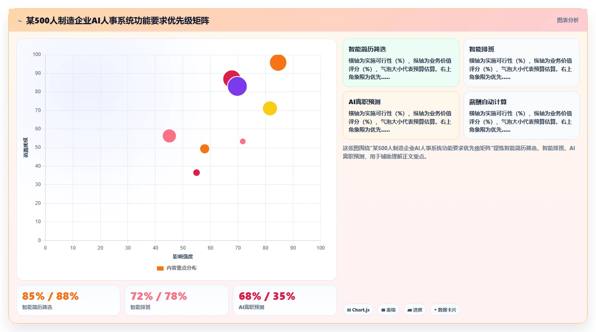Click the small pink bubble near 72
The height and width of the screenshot is (332, 596).
pos(243,141)
